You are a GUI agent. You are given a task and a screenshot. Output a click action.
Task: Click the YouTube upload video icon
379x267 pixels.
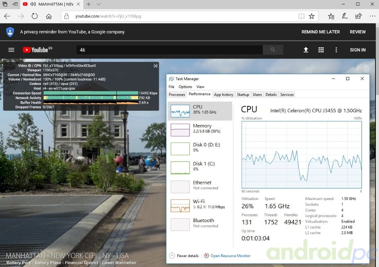(x=306, y=50)
